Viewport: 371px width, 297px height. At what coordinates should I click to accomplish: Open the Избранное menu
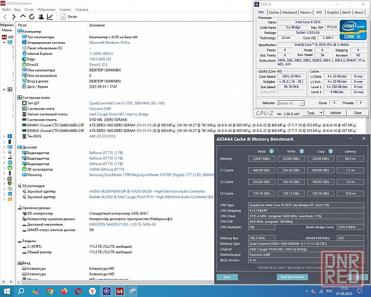(45, 9)
